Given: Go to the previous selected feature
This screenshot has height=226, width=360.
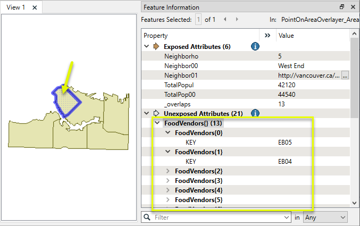Looking at the screenshot, I should click(224, 19).
